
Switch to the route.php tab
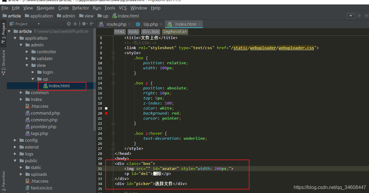click(x=116, y=24)
